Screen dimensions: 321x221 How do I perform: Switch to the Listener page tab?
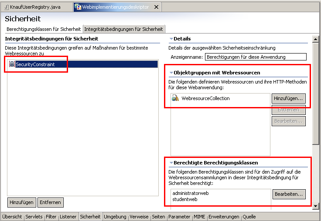68,217
